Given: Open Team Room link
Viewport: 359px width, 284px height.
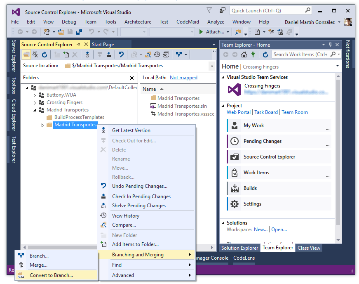Looking at the screenshot, I should [x=295, y=112].
